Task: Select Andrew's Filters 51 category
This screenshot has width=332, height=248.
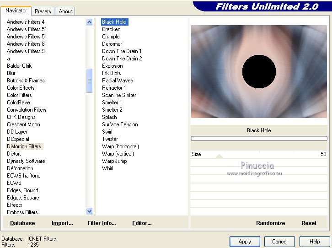Action: click(27, 29)
